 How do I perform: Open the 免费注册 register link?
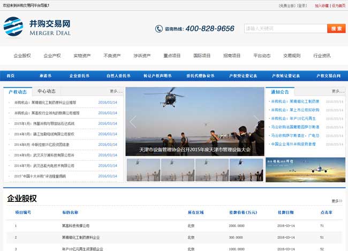[x=286, y=6]
